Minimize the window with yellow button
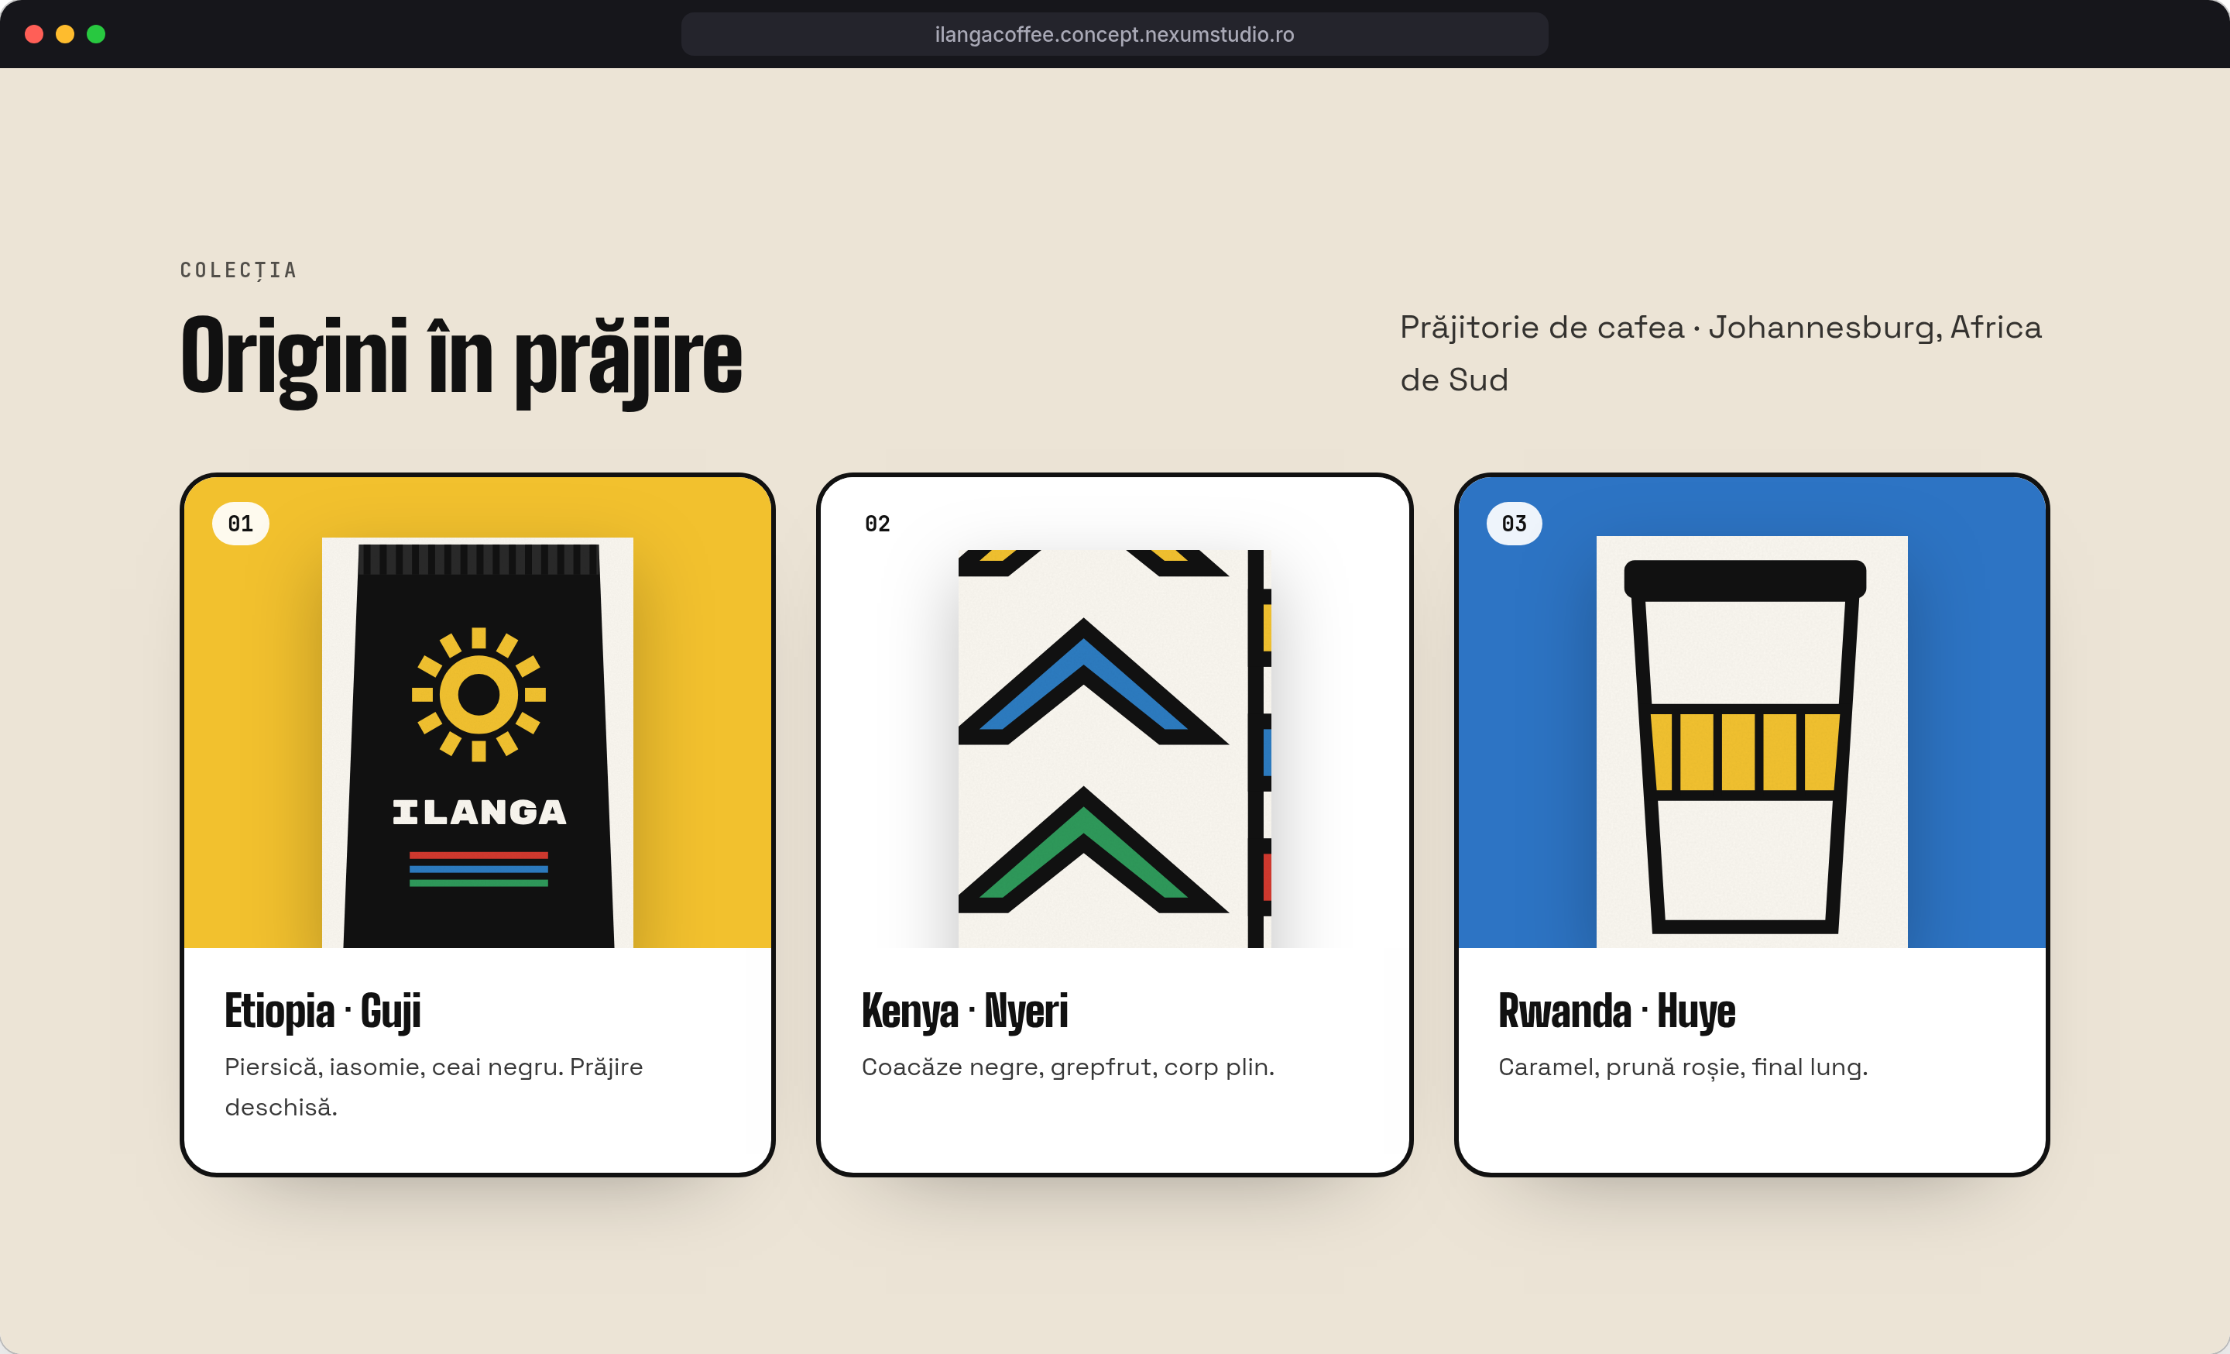2230x1354 pixels. click(65, 34)
